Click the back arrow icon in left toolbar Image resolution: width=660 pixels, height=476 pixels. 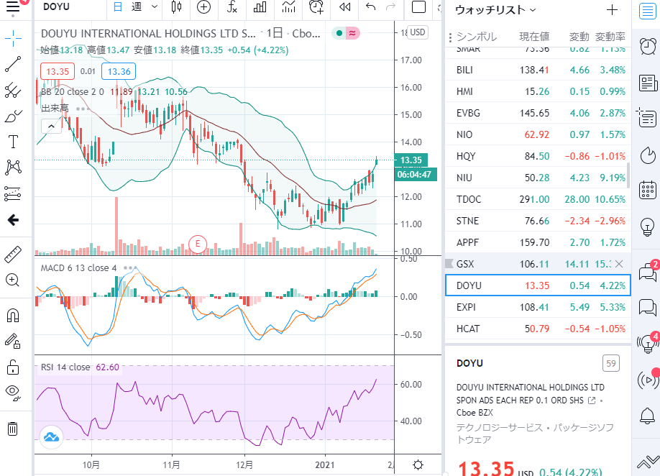pos(13,220)
